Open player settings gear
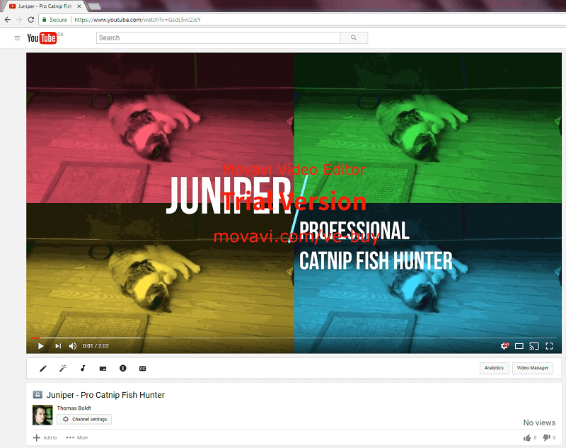 pos(504,346)
